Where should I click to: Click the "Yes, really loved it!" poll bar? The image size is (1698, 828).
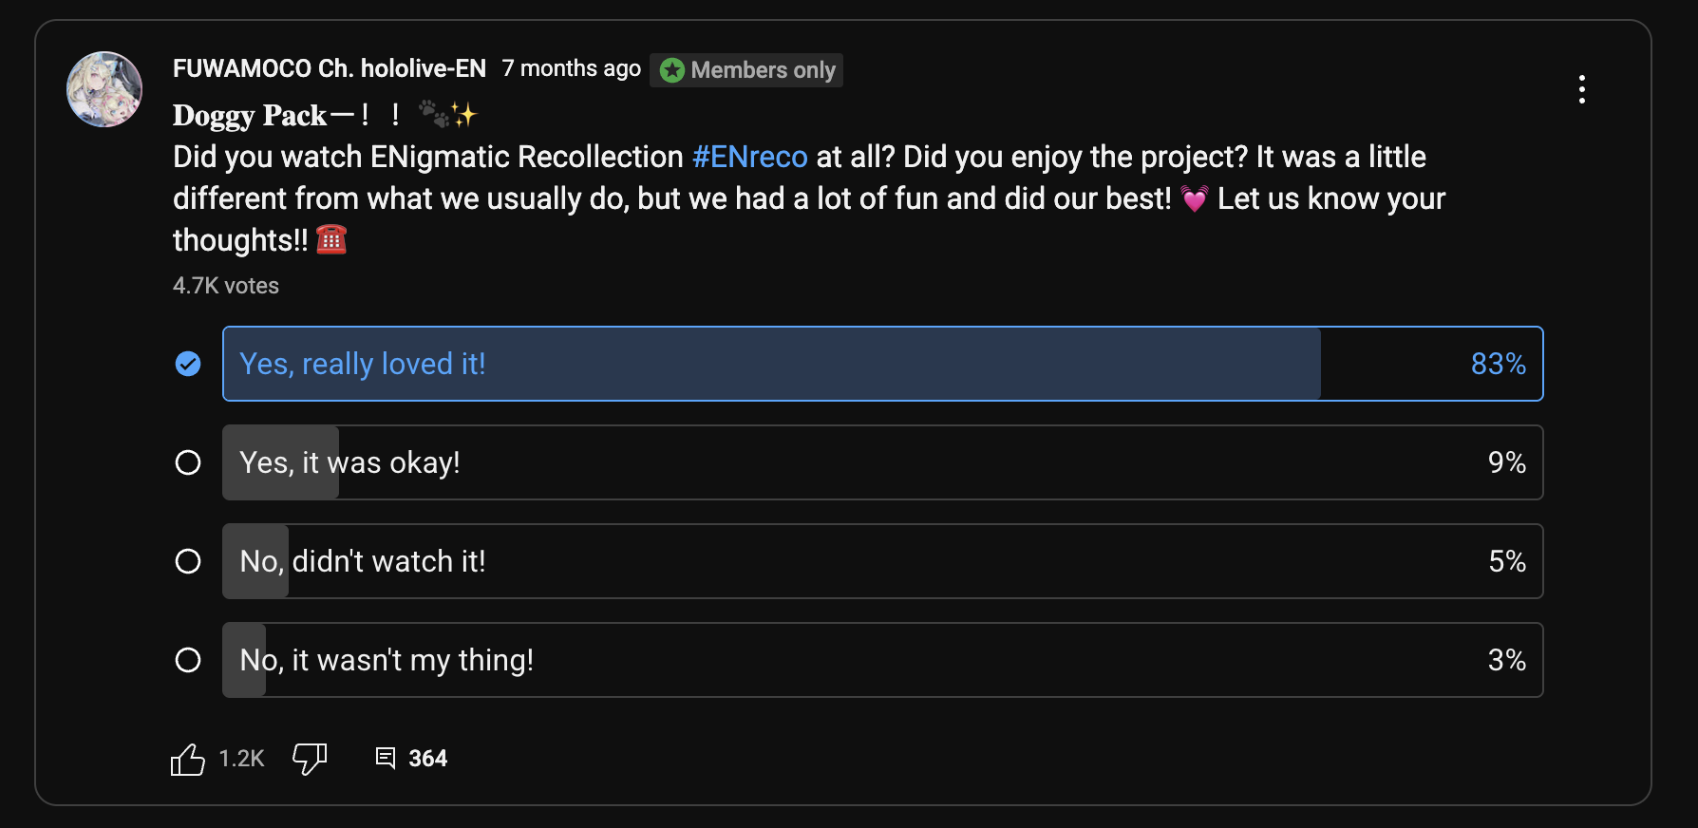882,364
